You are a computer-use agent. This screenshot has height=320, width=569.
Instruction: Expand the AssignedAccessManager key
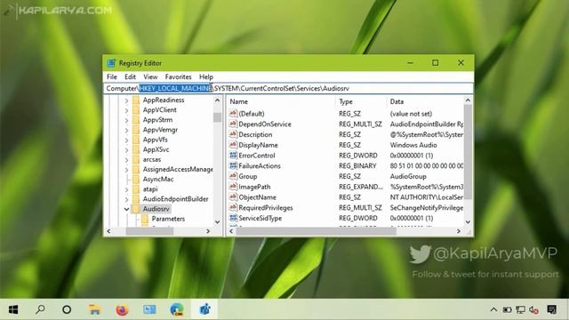[x=126, y=170]
